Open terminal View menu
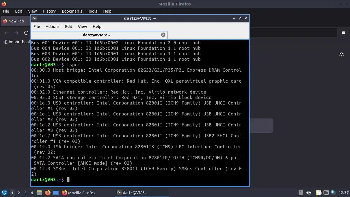Viewport: 350px width, 197px height. pyautogui.click(x=82, y=27)
